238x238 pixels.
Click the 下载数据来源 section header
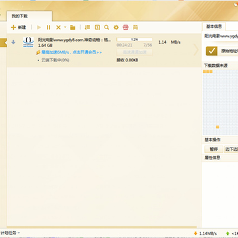[x=216, y=65]
